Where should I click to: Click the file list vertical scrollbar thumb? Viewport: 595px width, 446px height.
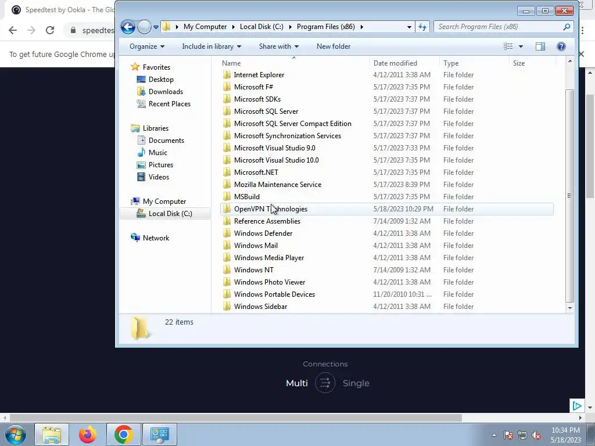(x=569, y=196)
